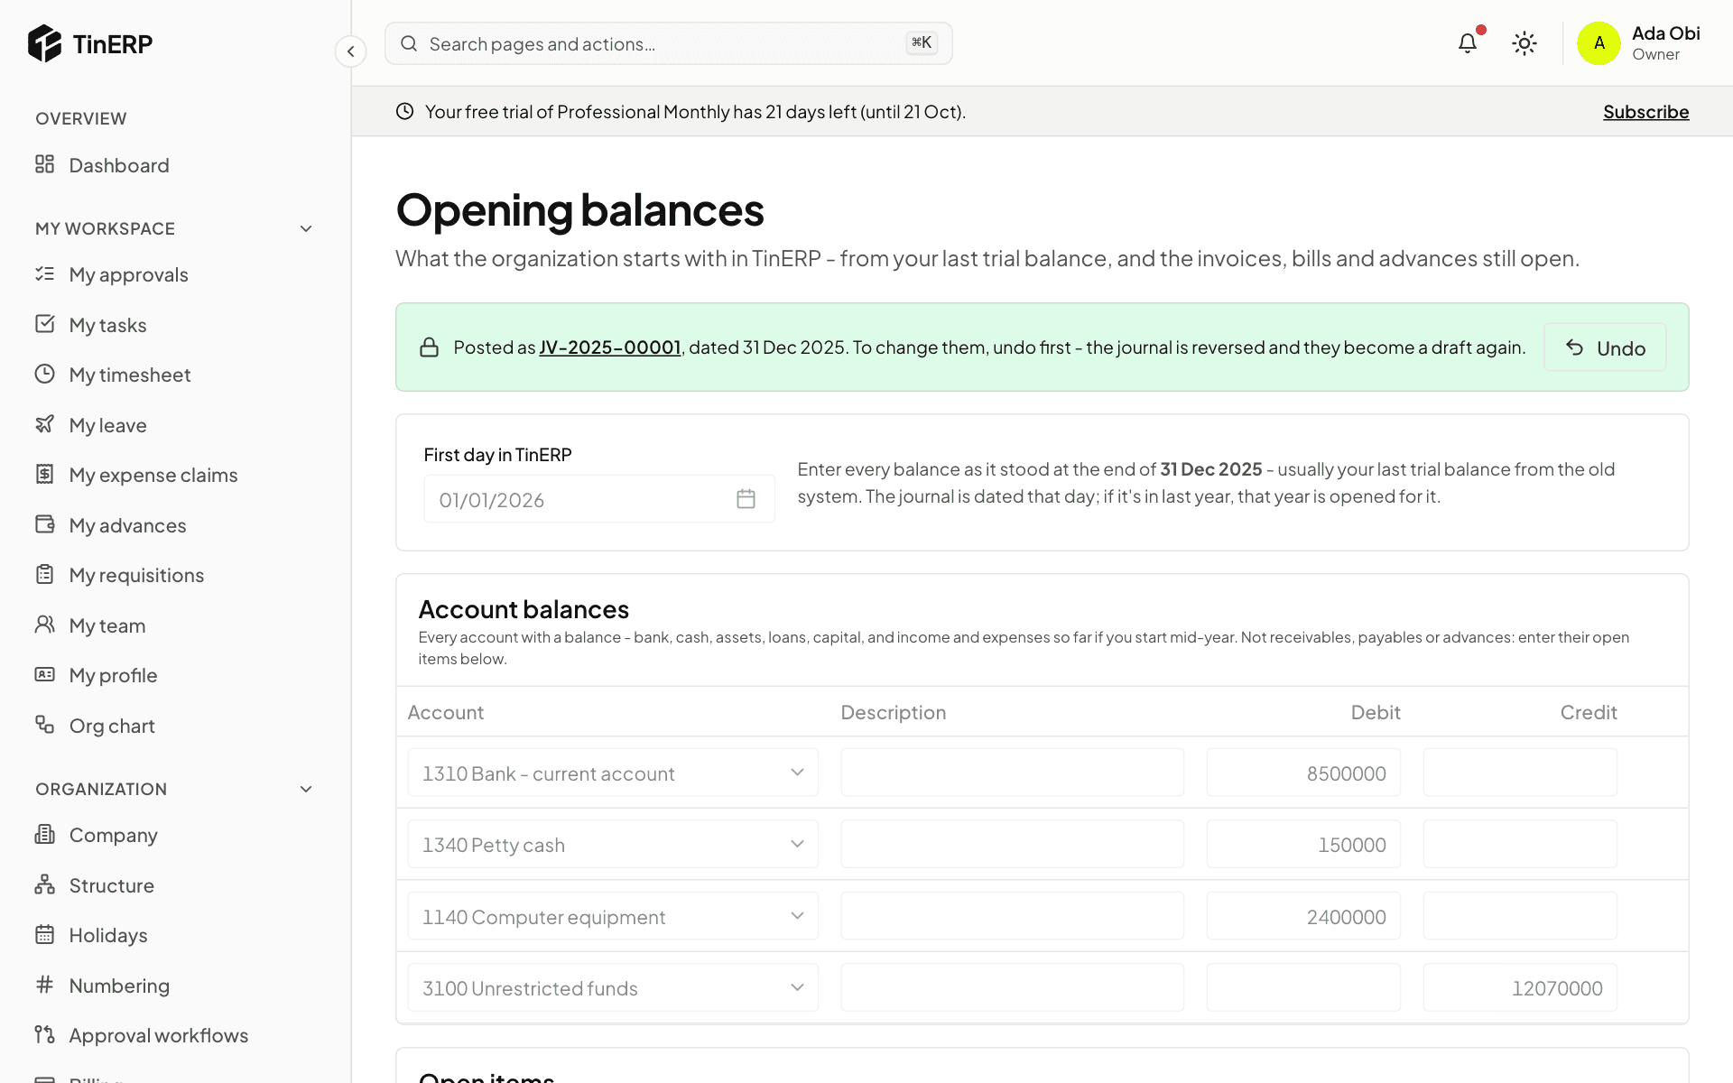Open journal JV-2025-00001 link
The width and height of the screenshot is (1733, 1083).
pos(609,347)
